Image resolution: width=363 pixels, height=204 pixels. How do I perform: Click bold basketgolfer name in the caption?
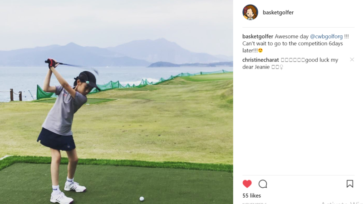(x=258, y=37)
